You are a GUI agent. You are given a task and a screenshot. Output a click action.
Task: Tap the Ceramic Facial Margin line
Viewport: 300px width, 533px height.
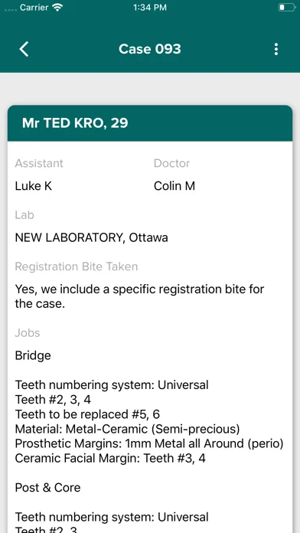click(110, 458)
